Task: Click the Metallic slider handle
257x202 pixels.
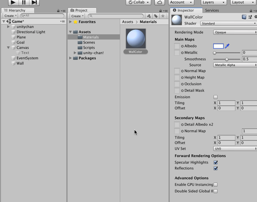Action: [x=215, y=53]
